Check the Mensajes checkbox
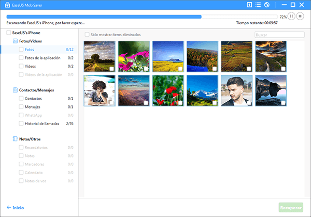Image resolution: width=311 pixels, height=217 pixels. click(x=21, y=107)
